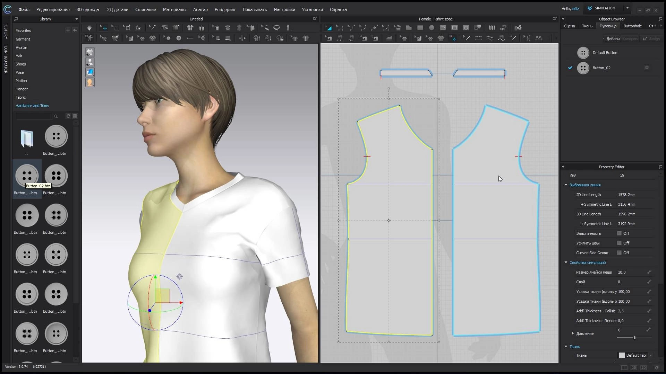Add current folder to Favorites with plus

coord(68,30)
